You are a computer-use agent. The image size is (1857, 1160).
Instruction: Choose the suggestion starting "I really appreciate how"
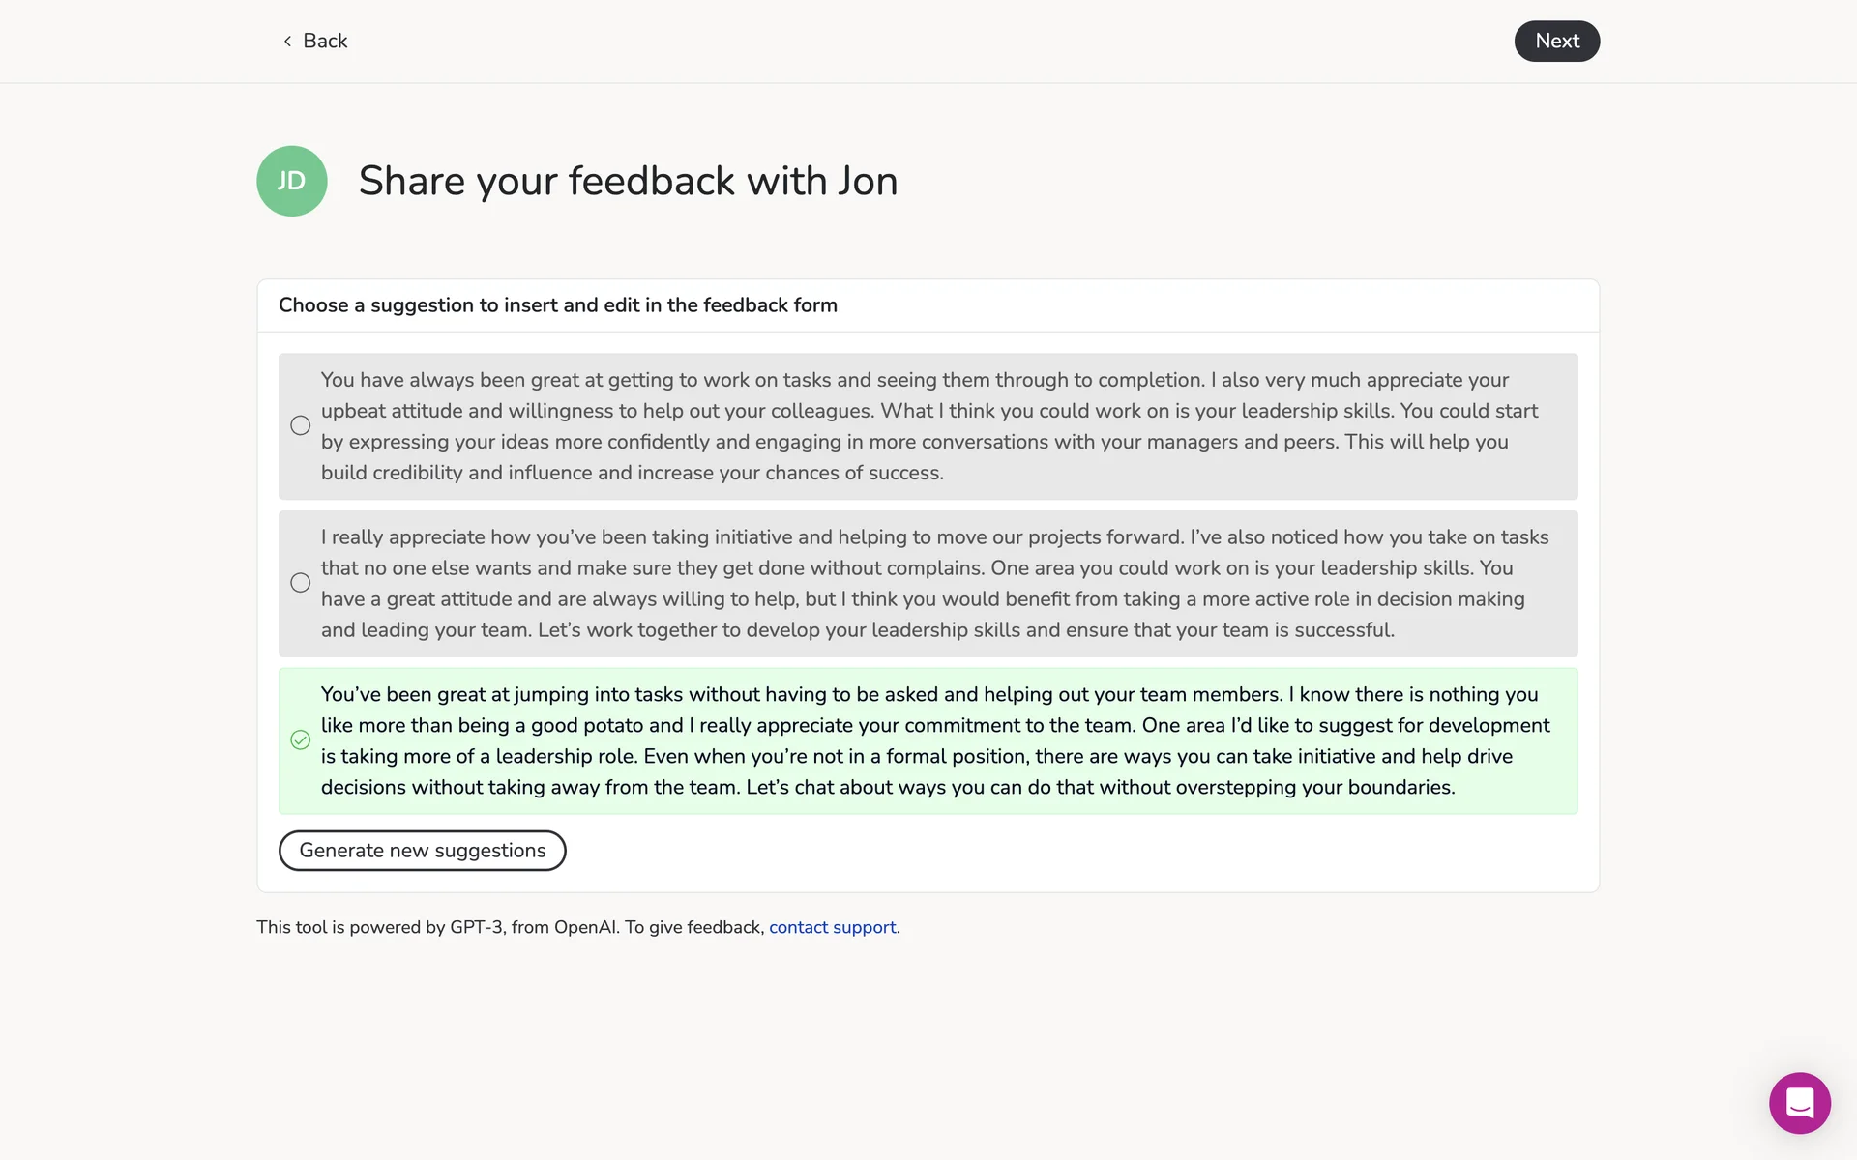point(928,584)
